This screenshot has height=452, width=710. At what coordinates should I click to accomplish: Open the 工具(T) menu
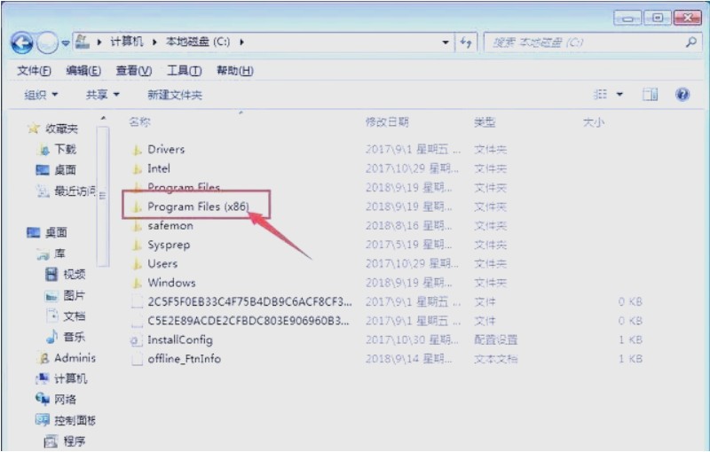click(184, 71)
